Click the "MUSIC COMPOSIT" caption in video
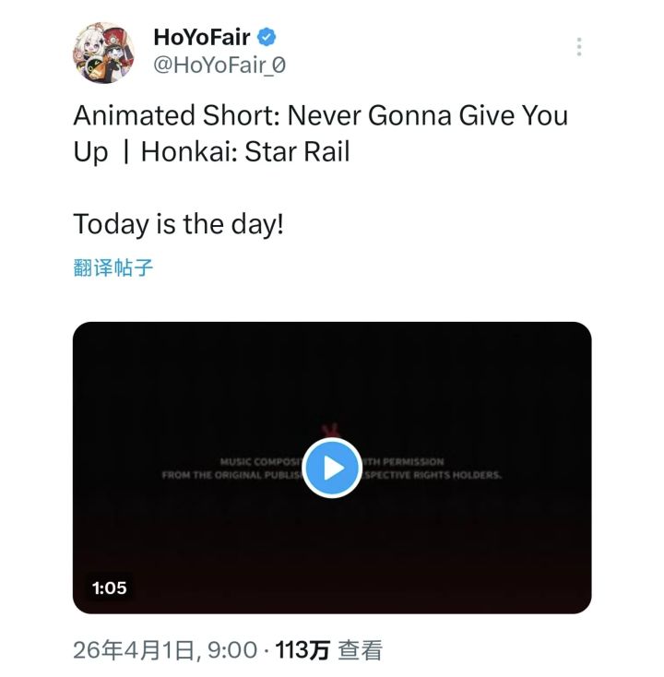This screenshot has width=664, height=677. click(x=262, y=461)
